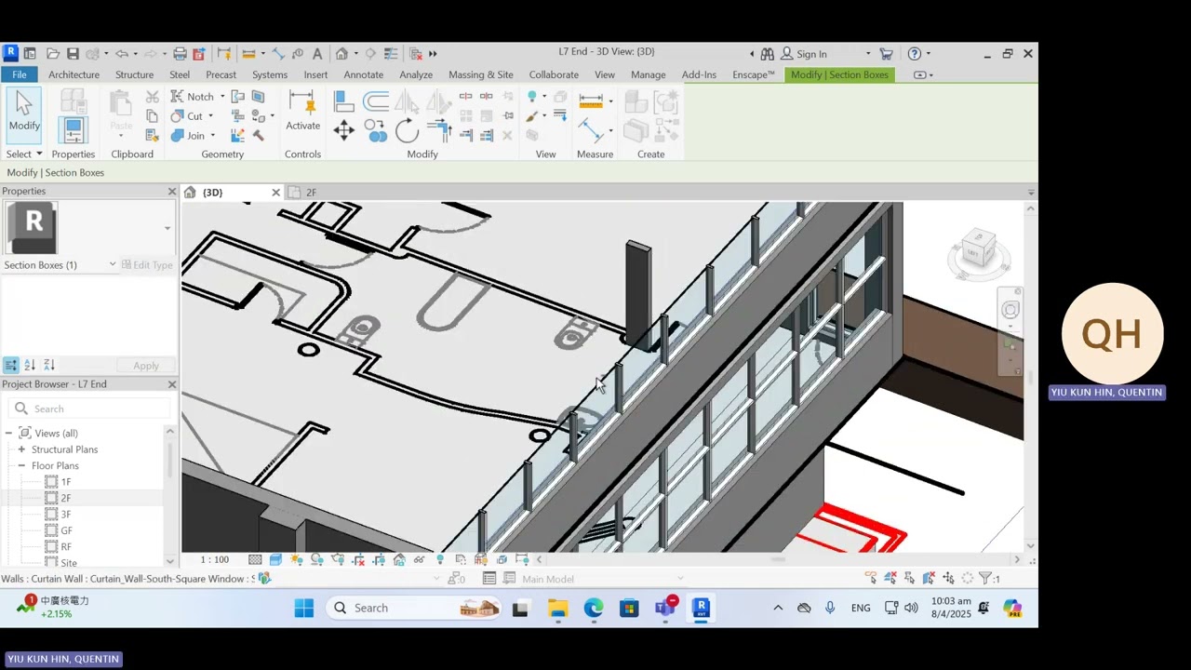Toggle Shadows in view control bar

tap(317, 559)
